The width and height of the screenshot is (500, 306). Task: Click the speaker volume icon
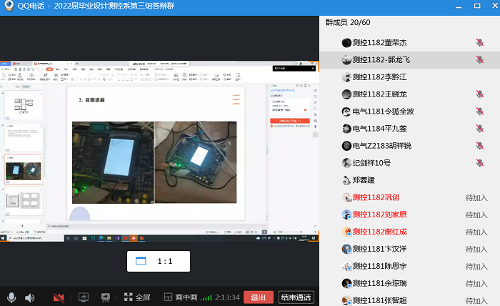tap(30, 297)
